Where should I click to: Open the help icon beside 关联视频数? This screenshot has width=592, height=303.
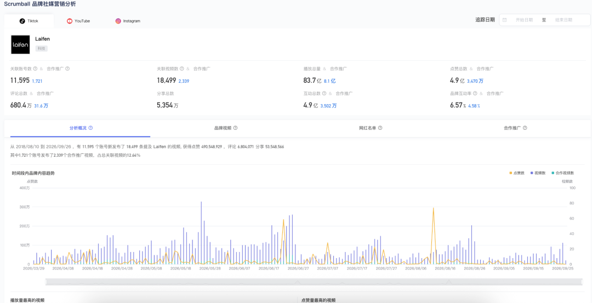tap(181, 68)
